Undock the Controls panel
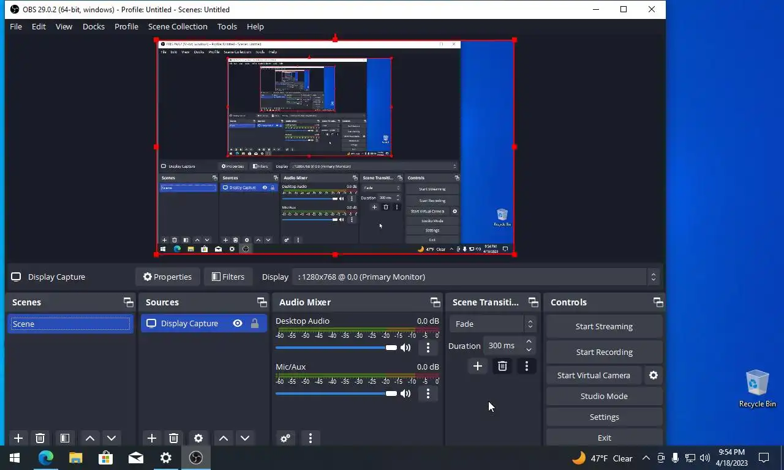This screenshot has width=784, height=470. 658,302
